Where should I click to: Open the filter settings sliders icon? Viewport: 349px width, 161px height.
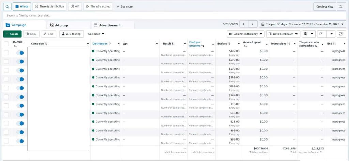tap(341, 6)
